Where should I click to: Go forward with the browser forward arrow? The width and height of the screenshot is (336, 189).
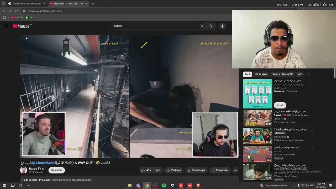pos(10,11)
